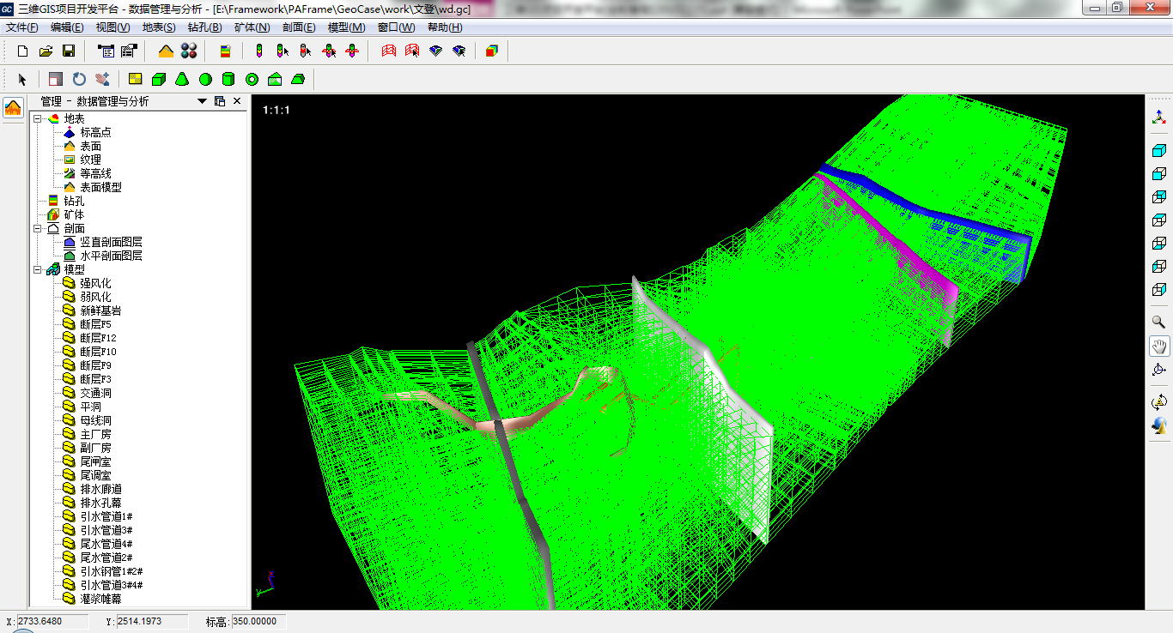Click the 标高 elevation input field
This screenshot has width=1173, height=633.
coord(258,621)
